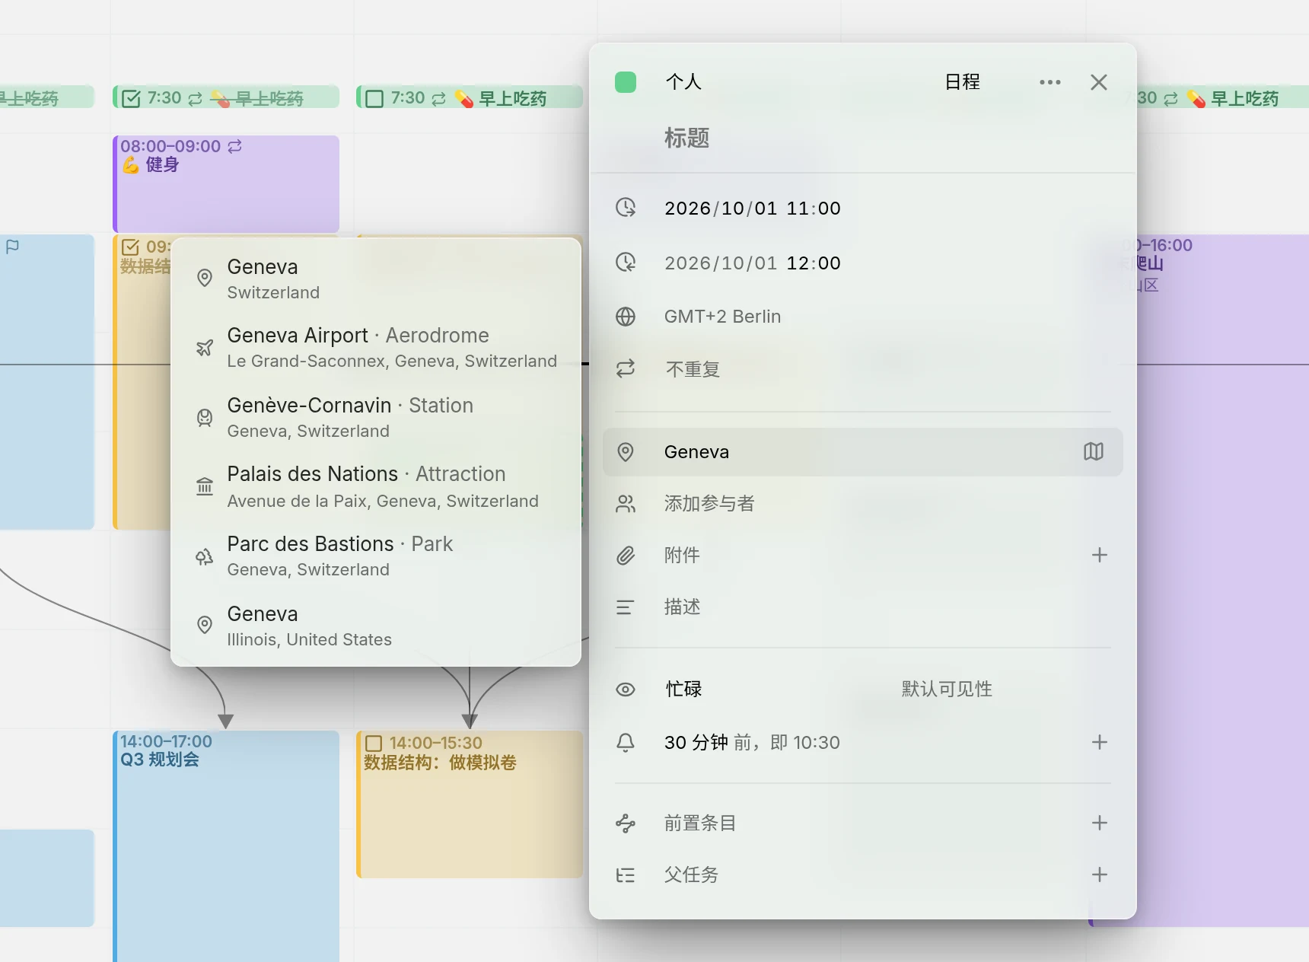Click the 标题 title input field
The height and width of the screenshot is (962, 1309).
[x=862, y=138]
